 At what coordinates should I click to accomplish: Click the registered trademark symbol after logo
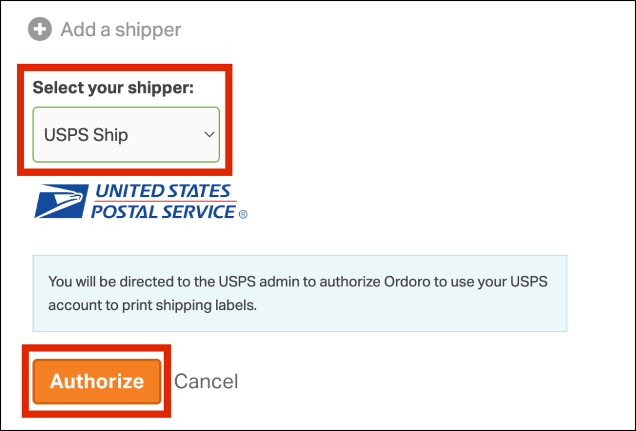(x=243, y=215)
